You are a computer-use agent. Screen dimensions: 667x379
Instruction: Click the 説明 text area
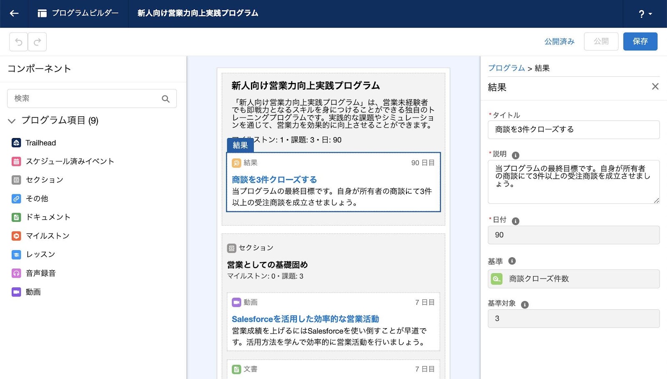click(574, 182)
